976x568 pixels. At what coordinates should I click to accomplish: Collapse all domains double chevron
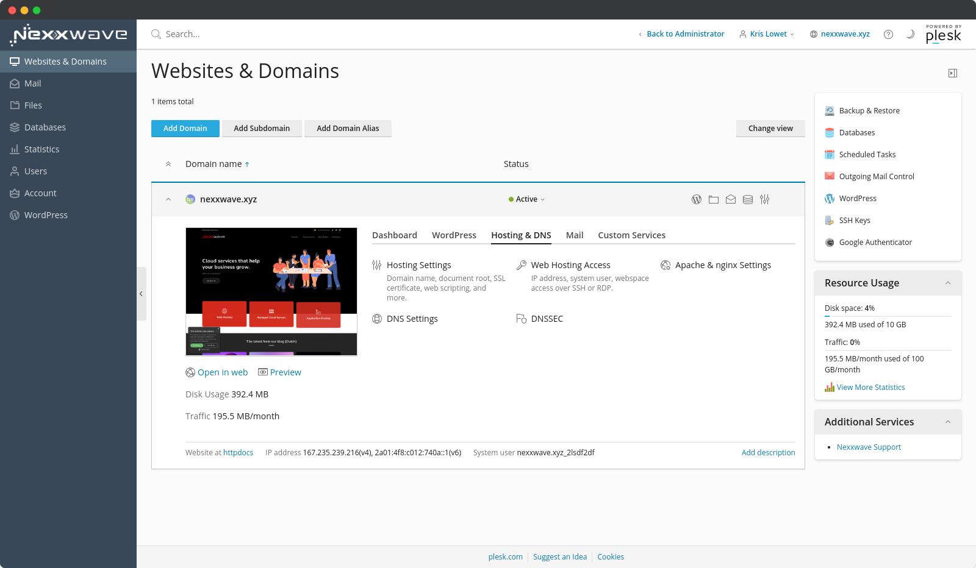coord(168,164)
